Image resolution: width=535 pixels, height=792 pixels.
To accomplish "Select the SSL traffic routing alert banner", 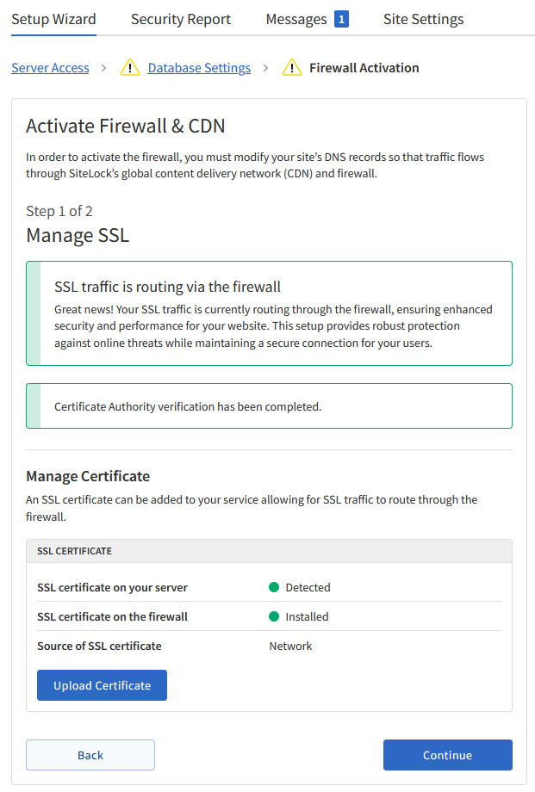I will pyautogui.click(x=269, y=313).
